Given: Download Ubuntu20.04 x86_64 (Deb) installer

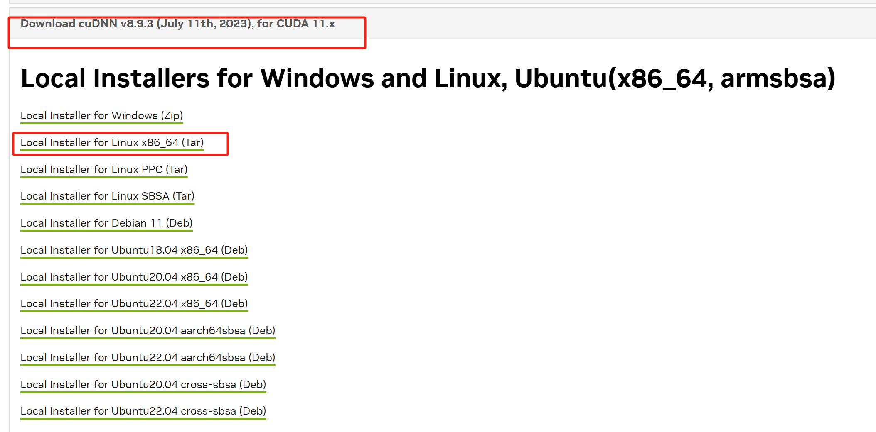Looking at the screenshot, I should (x=134, y=277).
